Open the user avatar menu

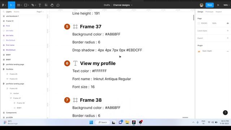point(201,5)
